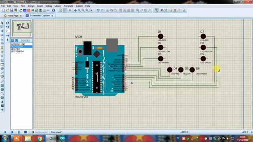Open the Design menu

click(x=31, y=6)
